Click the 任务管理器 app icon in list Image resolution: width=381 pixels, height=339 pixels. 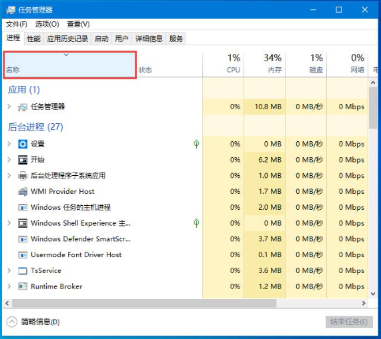[x=23, y=107]
